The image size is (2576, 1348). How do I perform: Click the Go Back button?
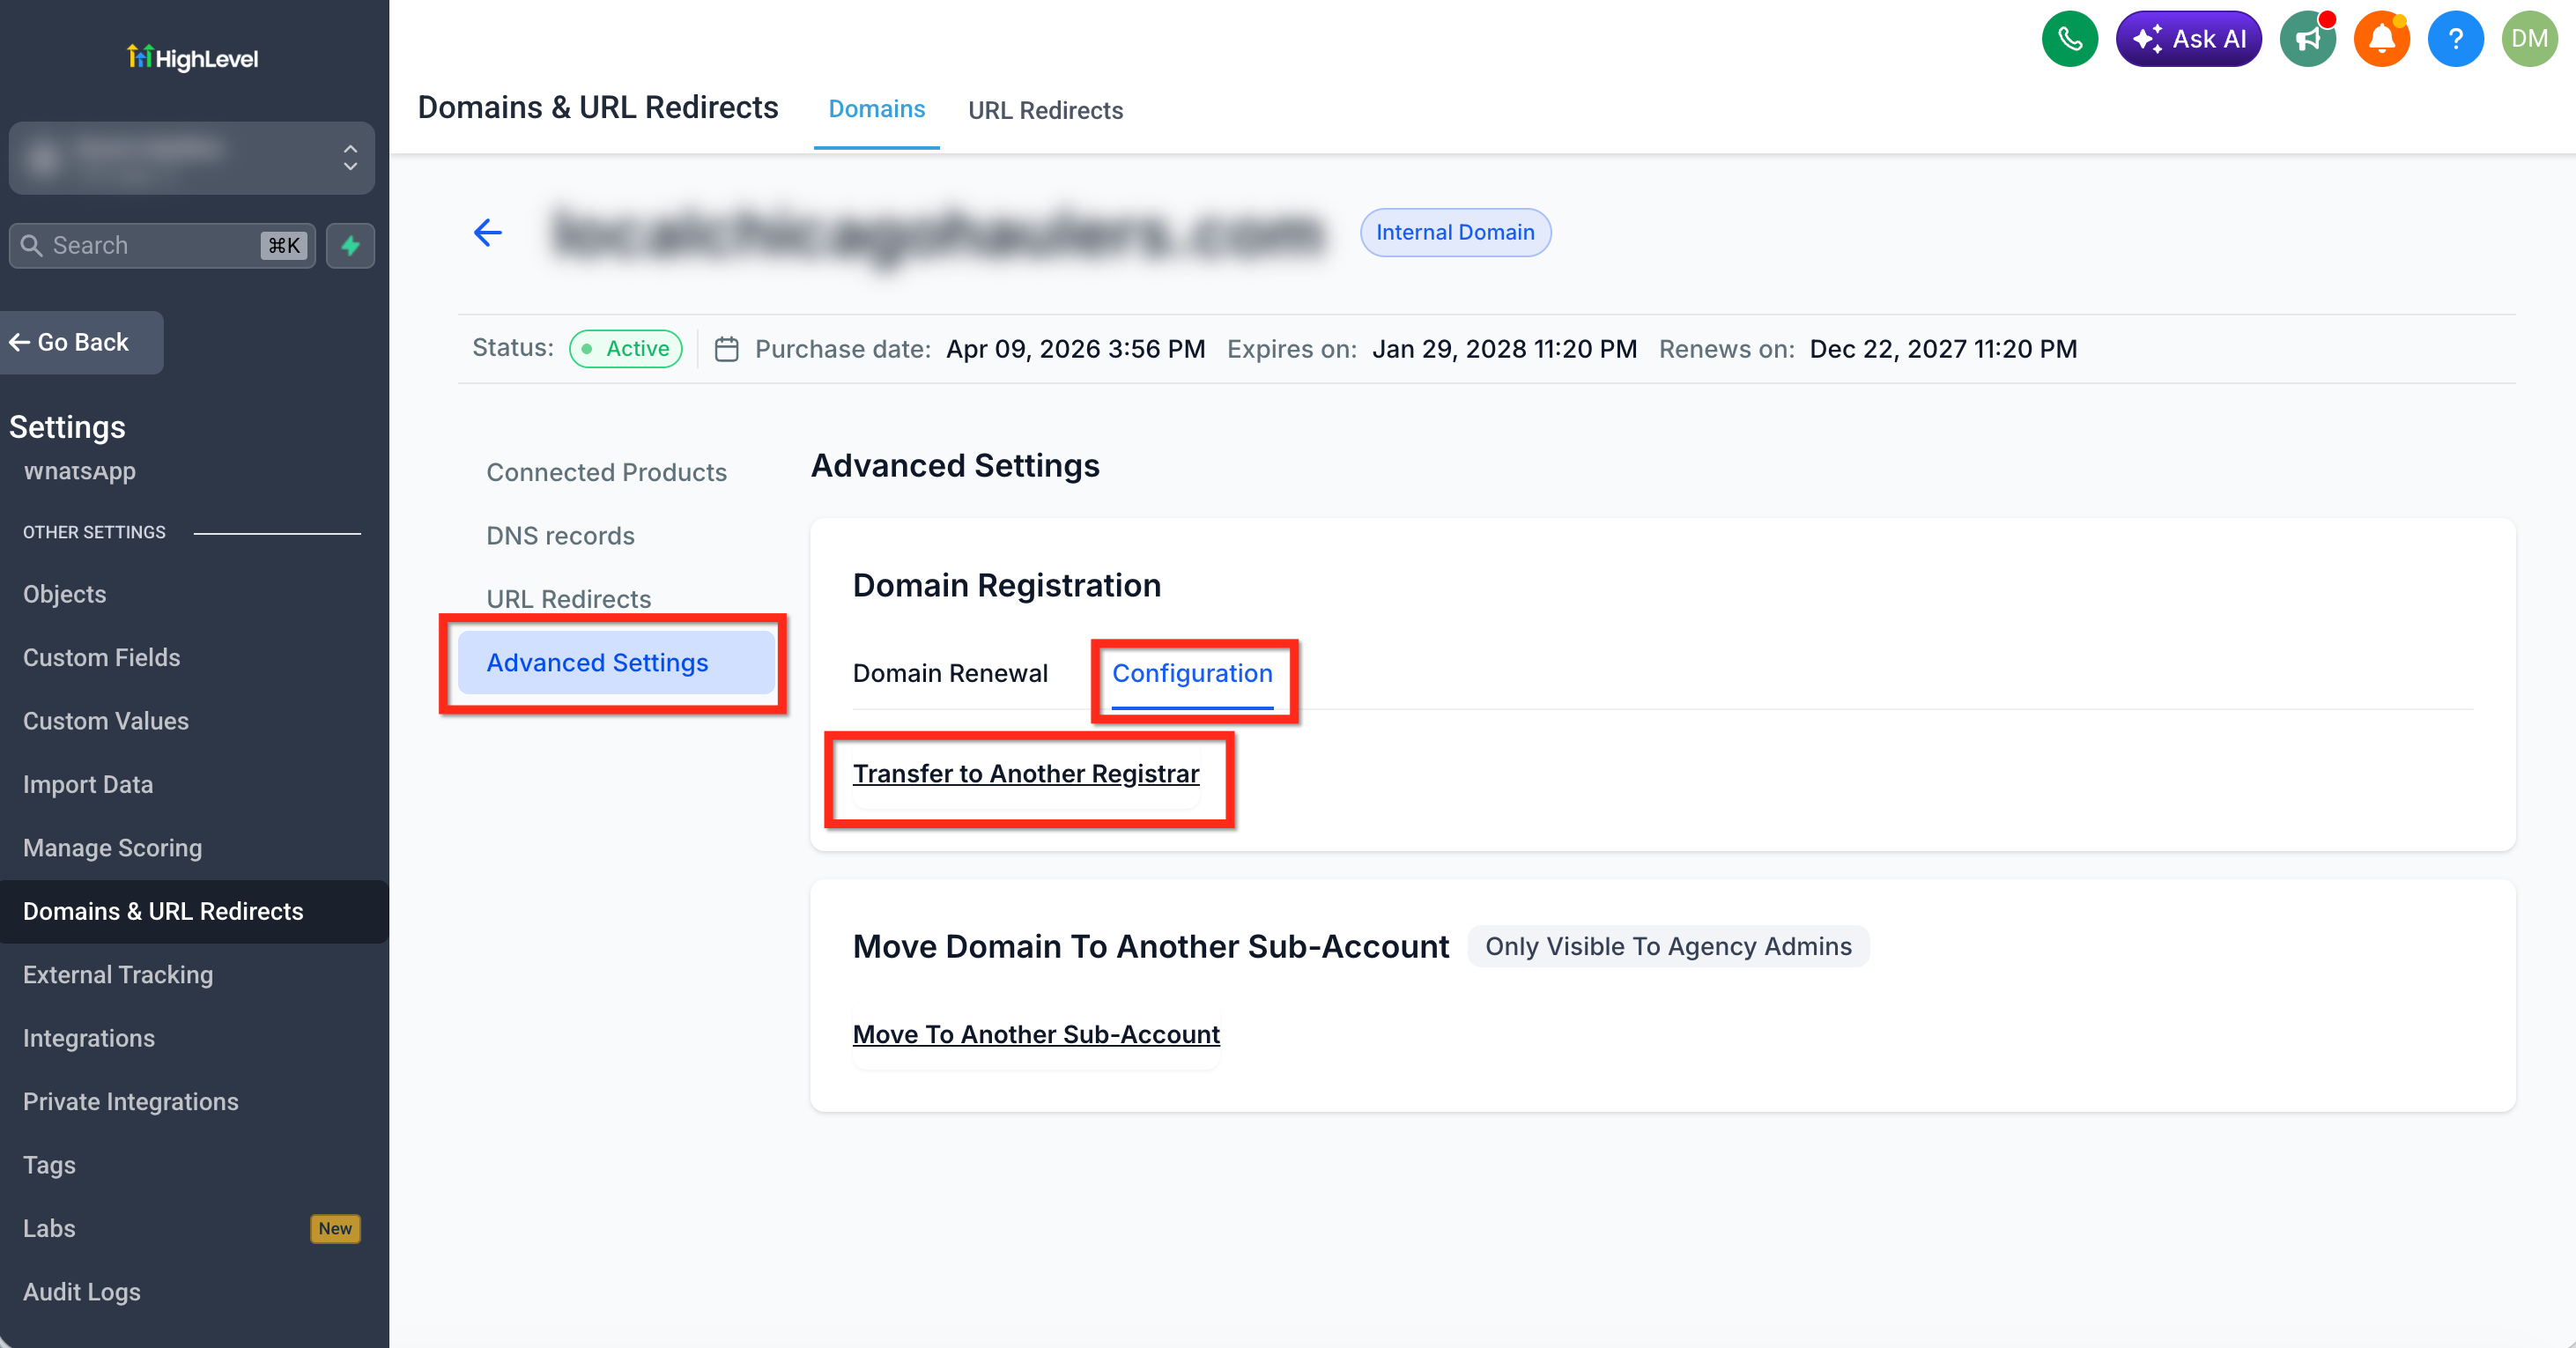coord(80,342)
